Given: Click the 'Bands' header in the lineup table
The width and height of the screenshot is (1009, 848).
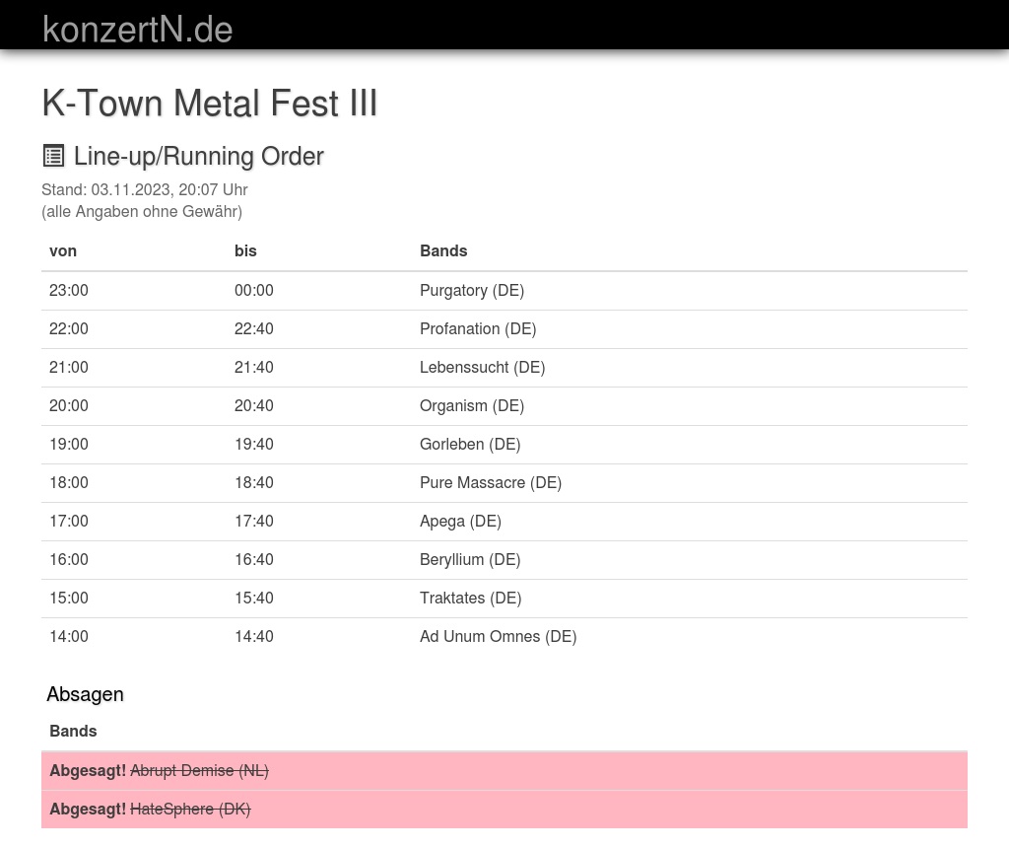Looking at the screenshot, I should (x=443, y=250).
